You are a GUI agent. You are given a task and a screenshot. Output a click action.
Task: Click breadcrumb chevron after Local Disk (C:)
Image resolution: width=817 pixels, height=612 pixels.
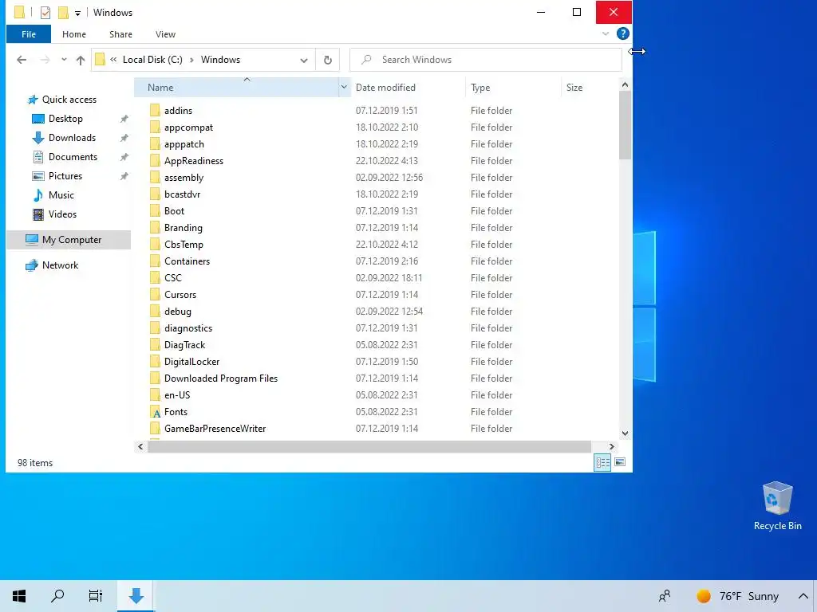click(191, 60)
